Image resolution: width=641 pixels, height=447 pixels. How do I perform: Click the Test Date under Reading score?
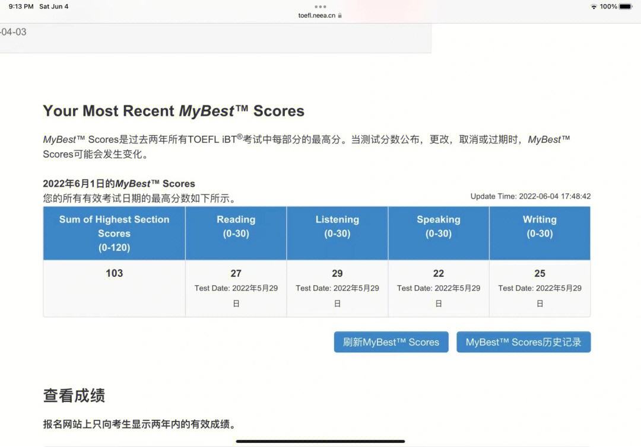click(x=236, y=296)
